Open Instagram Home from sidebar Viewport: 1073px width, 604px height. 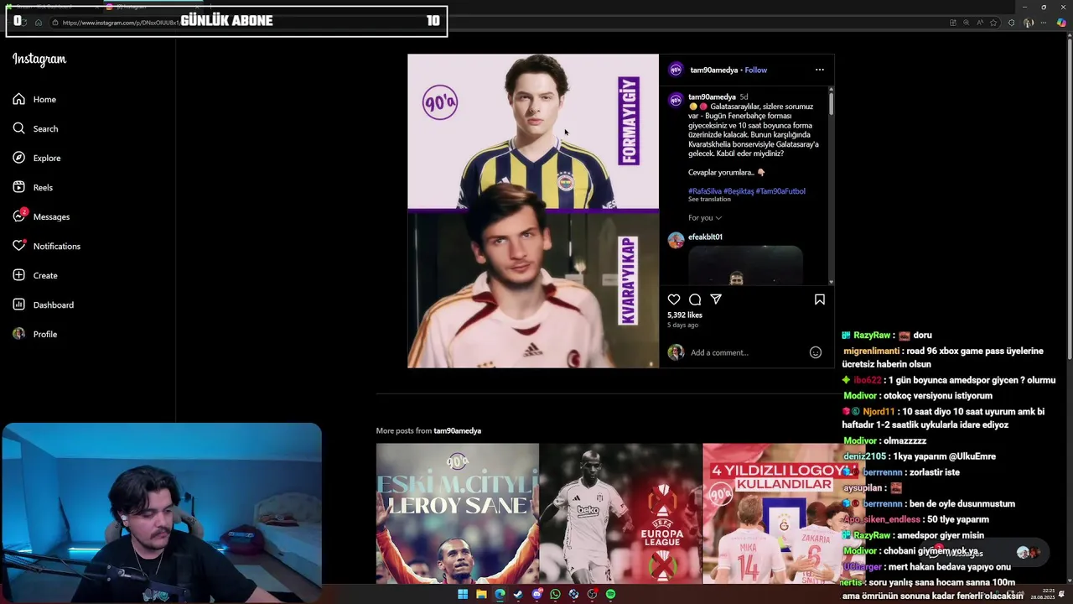(34, 99)
